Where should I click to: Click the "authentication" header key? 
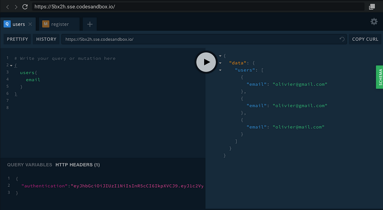click(44, 186)
